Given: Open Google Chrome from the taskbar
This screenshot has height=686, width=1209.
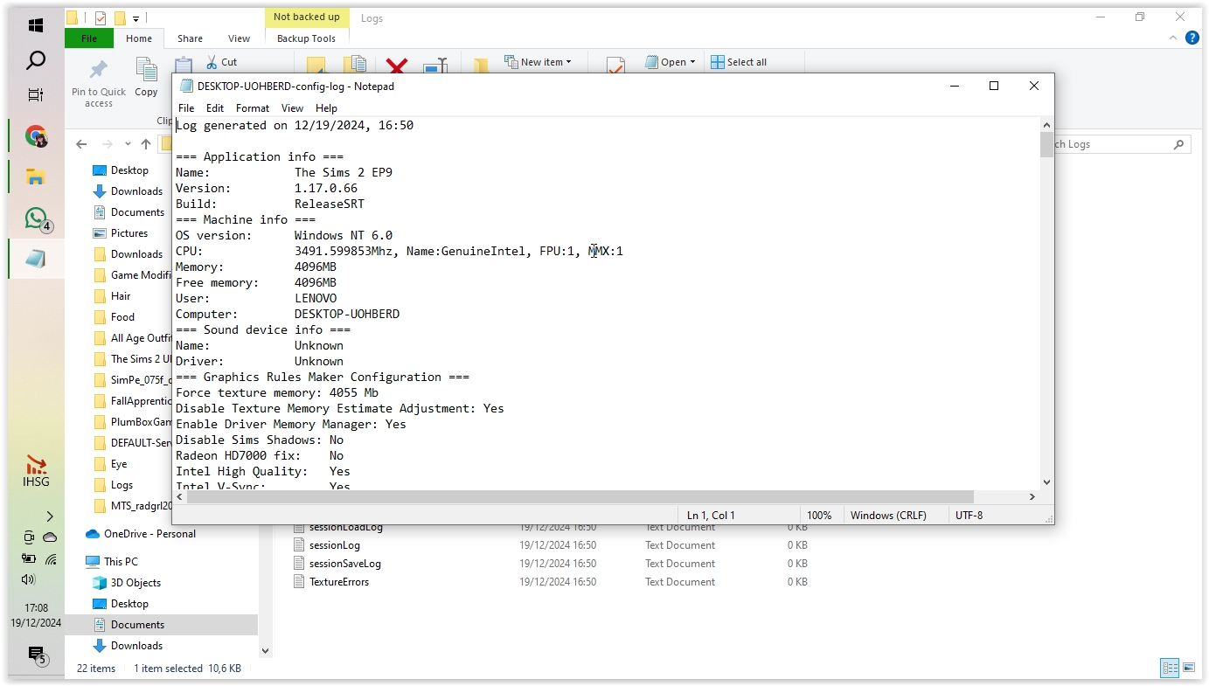Looking at the screenshot, I should tap(36, 135).
